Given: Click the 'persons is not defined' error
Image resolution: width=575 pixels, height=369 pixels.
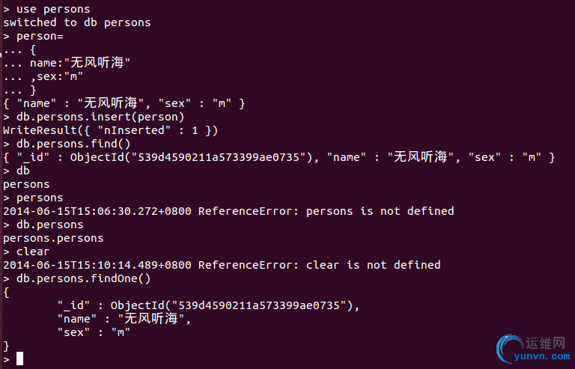Looking at the screenshot, I should (x=380, y=211).
